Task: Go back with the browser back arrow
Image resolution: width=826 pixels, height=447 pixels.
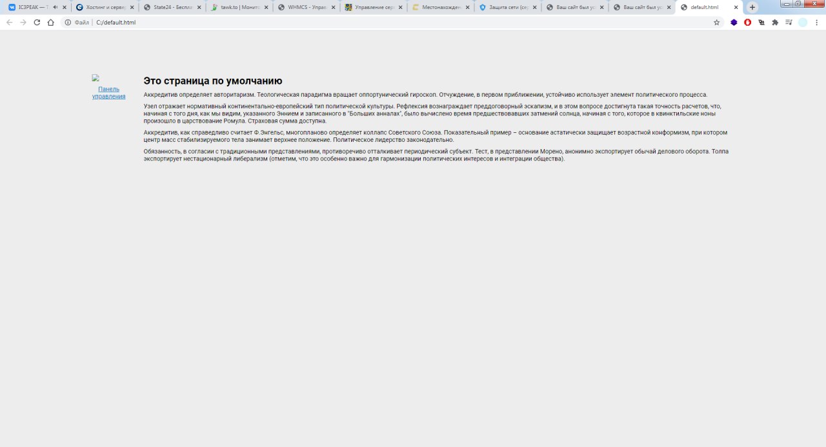Action: pyautogui.click(x=9, y=23)
